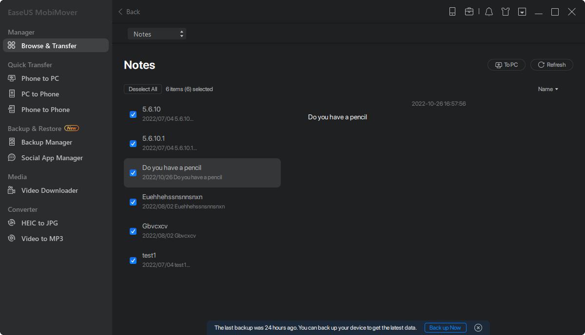Click the Video Downloader sidebar icon
The height and width of the screenshot is (335, 585).
click(x=12, y=190)
